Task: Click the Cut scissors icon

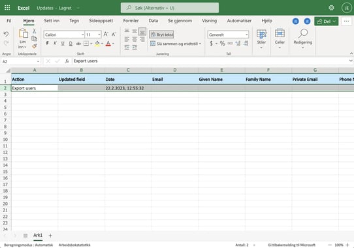Action: [35, 31]
